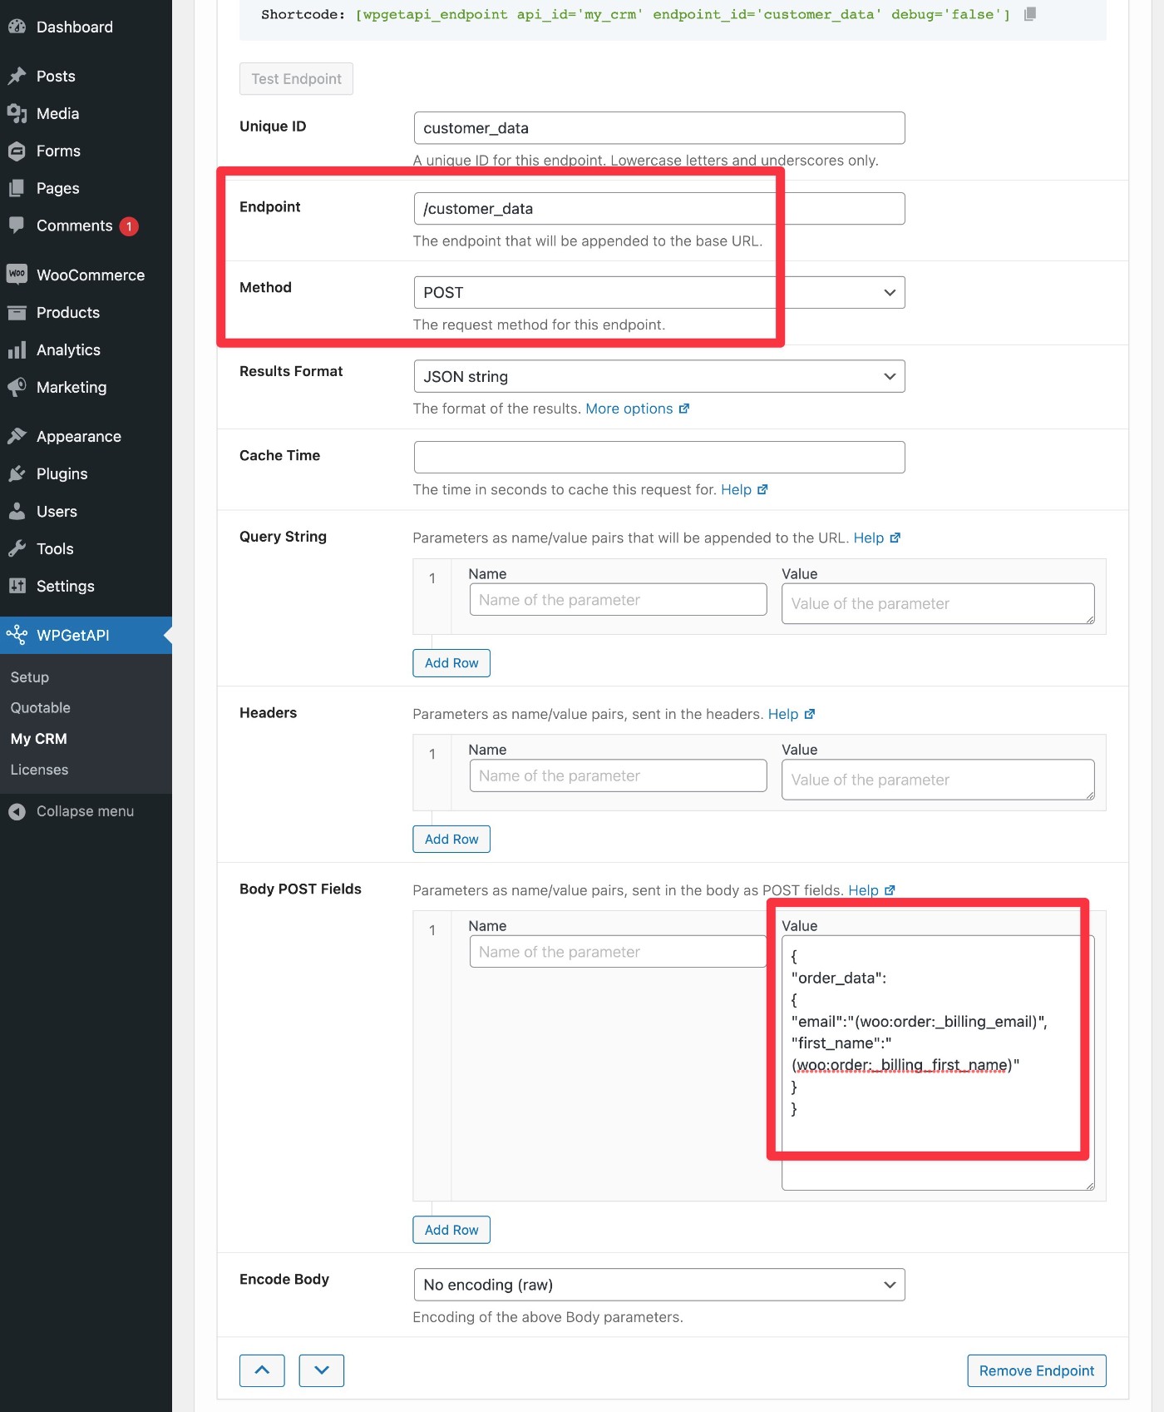Open the More options link
The width and height of the screenshot is (1164, 1412).
[638, 409]
